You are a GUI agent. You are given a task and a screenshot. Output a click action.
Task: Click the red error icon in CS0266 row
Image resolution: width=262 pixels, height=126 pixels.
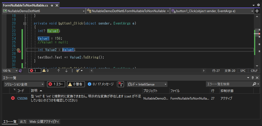13,98
